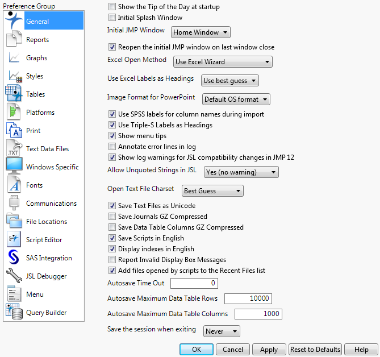Click the Autosave Time Out field
This screenshot has width=380, height=357.
point(194,283)
